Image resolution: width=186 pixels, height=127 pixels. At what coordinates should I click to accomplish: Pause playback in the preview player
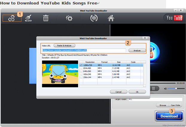tap(153, 88)
